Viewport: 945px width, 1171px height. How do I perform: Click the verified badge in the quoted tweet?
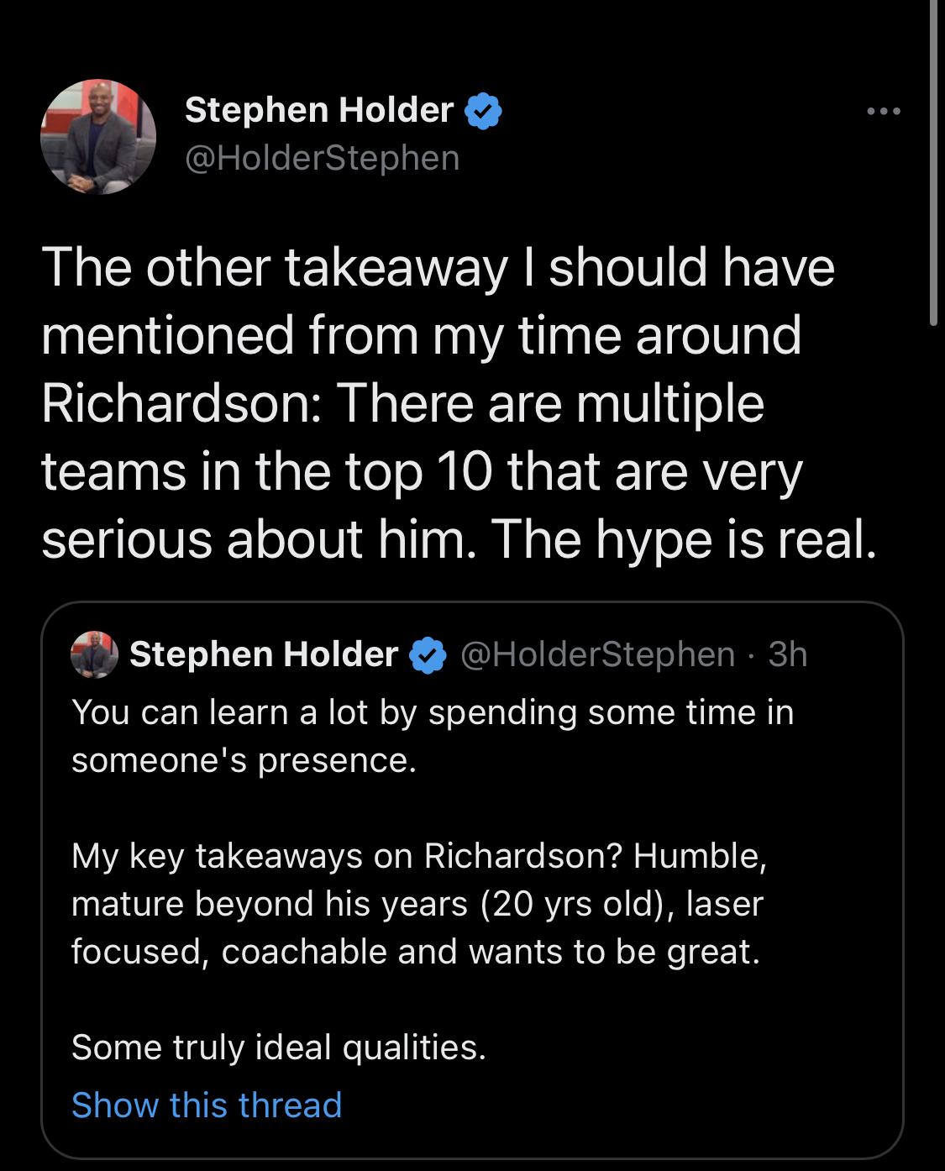(428, 655)
